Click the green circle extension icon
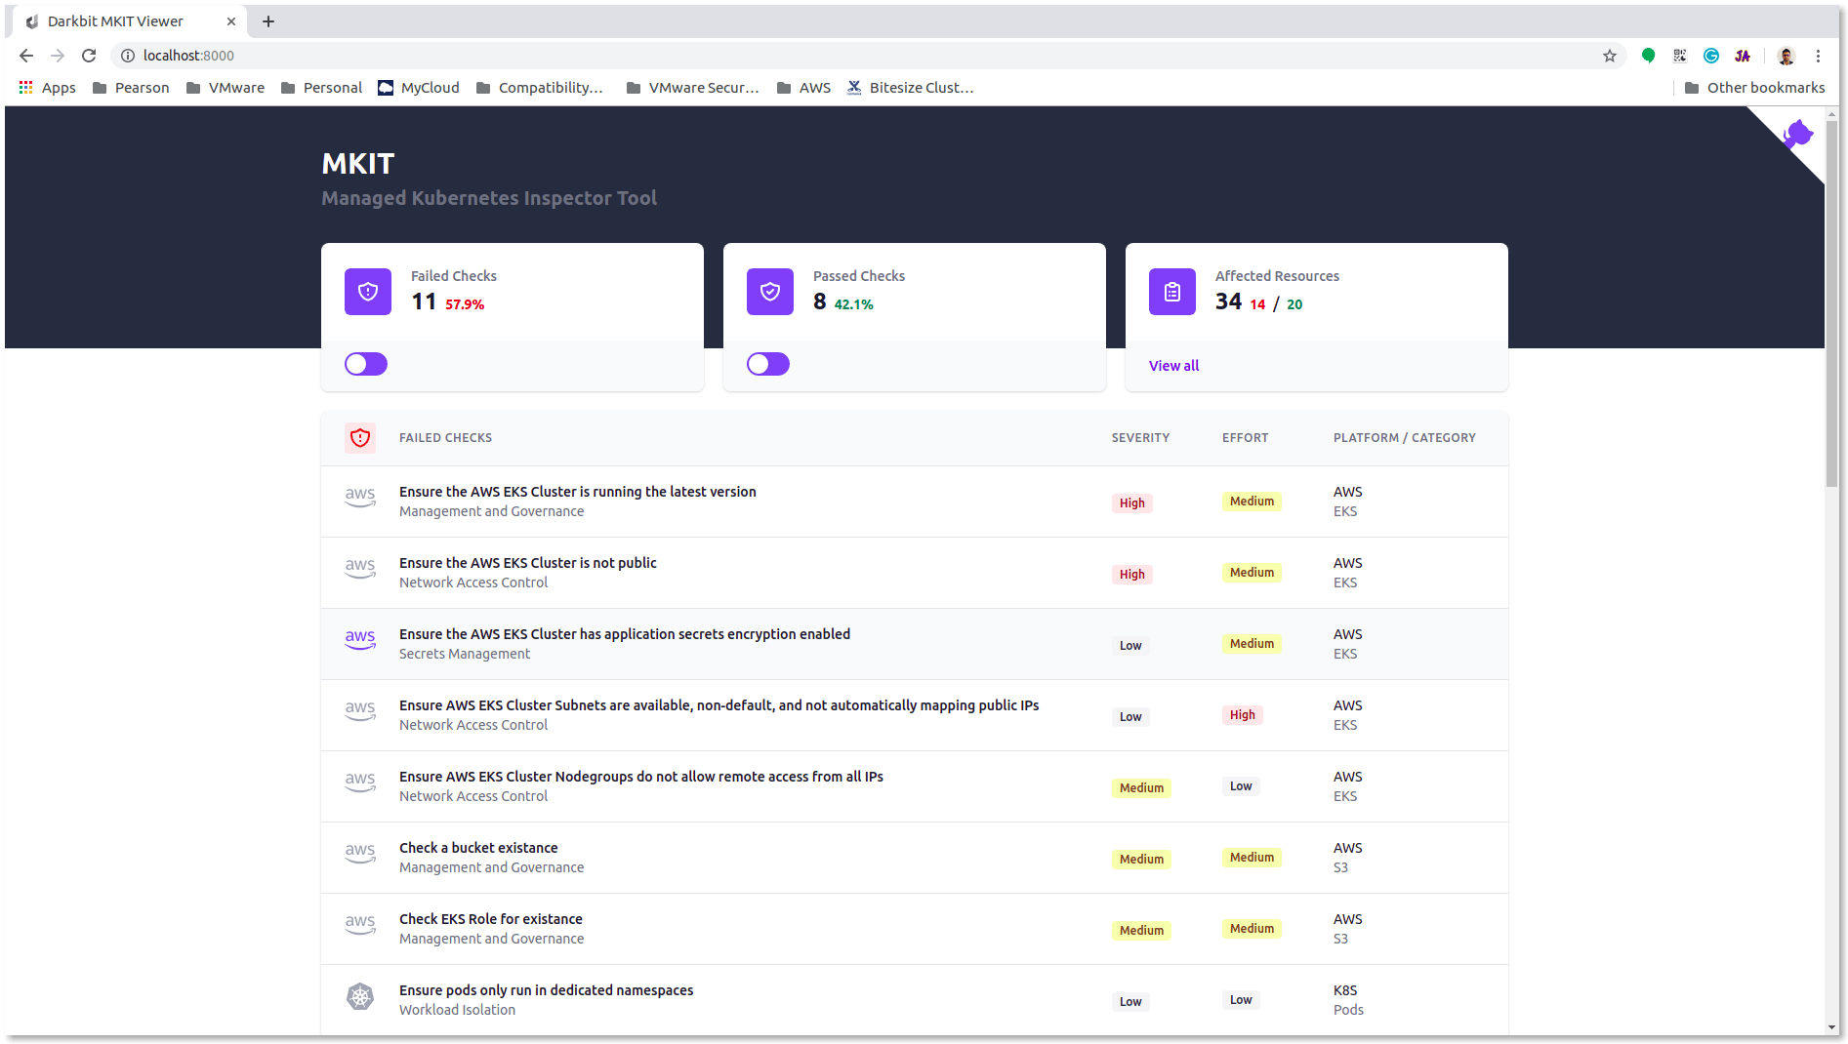Viewport: 1848px width, 1044px height. pyautogui.click(x=1648, y=56)
